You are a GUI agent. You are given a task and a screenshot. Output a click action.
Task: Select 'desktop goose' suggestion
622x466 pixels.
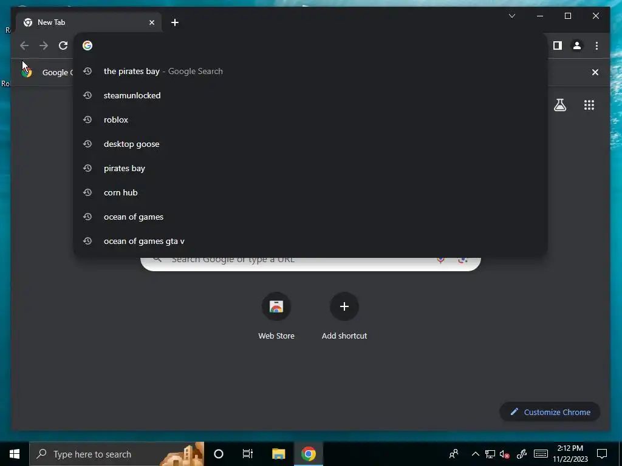tap(310, 144)
